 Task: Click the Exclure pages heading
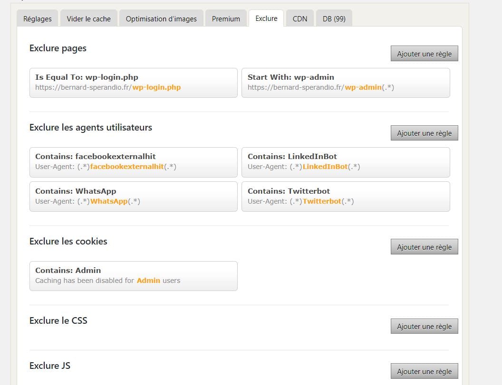coord(58,48)
